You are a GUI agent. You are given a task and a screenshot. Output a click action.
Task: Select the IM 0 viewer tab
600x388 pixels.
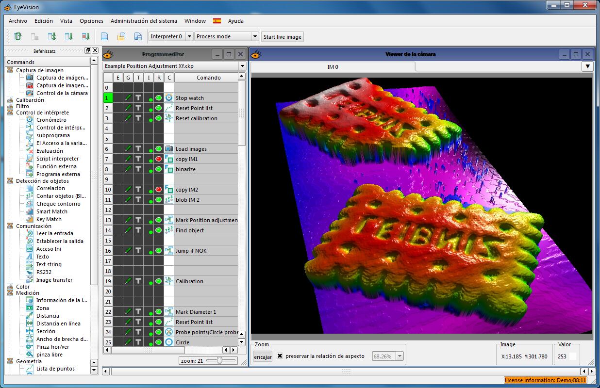(333, 67)
